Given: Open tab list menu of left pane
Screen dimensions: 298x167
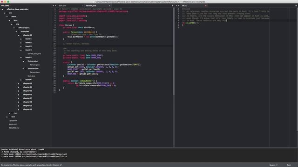Looking at the screenshot, I should 173,6.
